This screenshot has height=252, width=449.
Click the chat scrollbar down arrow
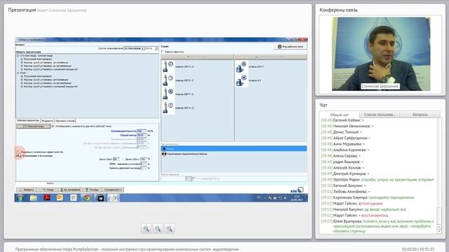[x=440, y=232]
